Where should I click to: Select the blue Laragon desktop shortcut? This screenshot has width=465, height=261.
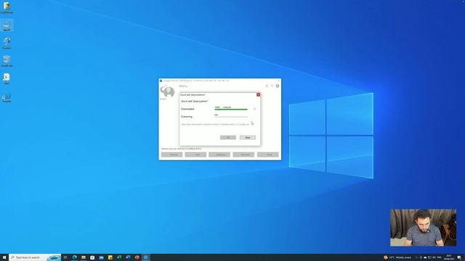7,96
